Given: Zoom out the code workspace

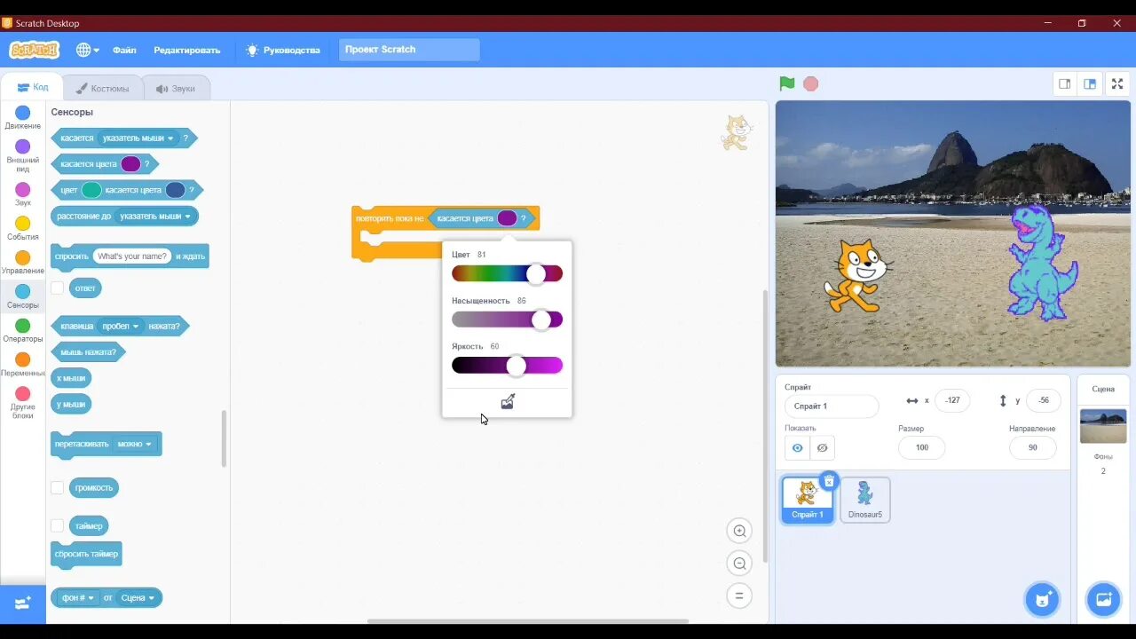Looking at the screenshot, I should (x=739, y=563).
